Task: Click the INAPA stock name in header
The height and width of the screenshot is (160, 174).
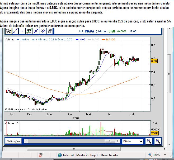Action: (x=90, y=31)
